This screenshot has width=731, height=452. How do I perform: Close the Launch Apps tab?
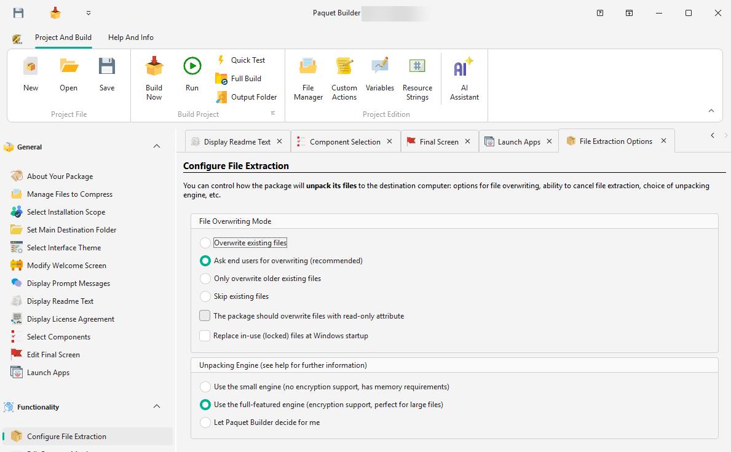tap(549, 141)
